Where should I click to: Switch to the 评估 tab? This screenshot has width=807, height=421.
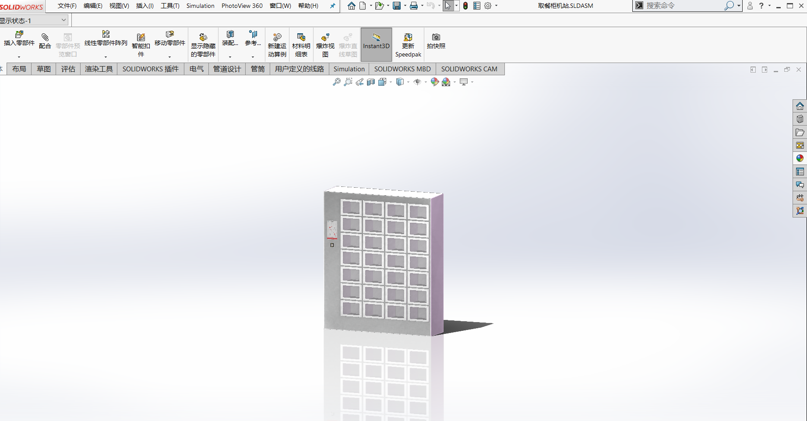(68, 69)
